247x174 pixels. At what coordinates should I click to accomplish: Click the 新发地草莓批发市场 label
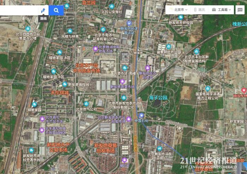click(106, 148)
